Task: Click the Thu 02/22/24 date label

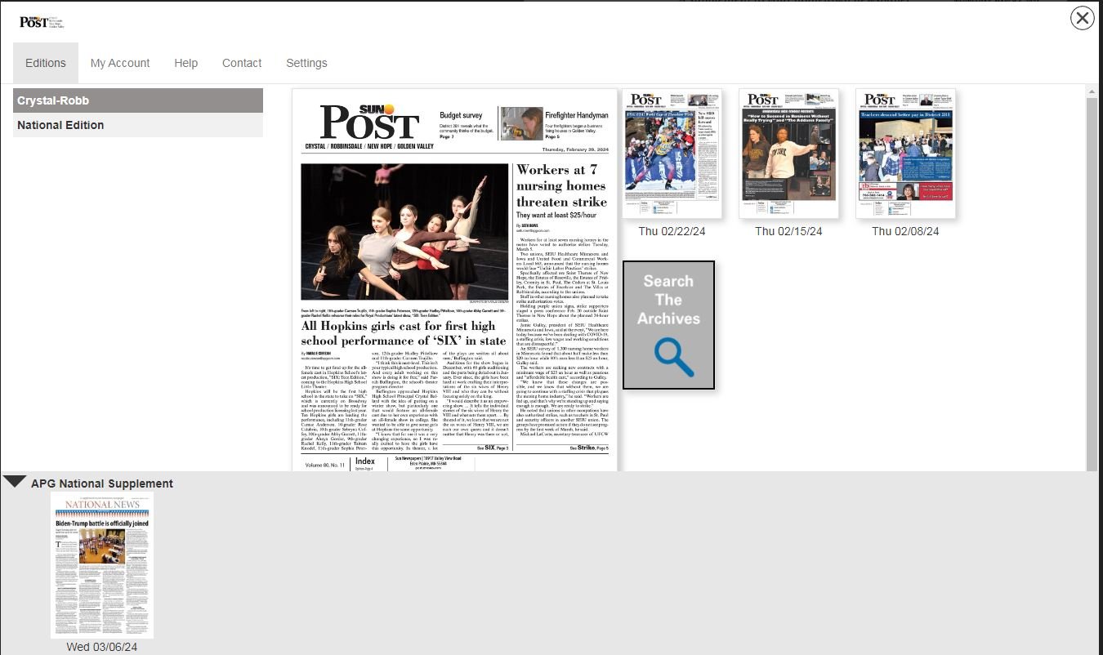Action: 672,231
